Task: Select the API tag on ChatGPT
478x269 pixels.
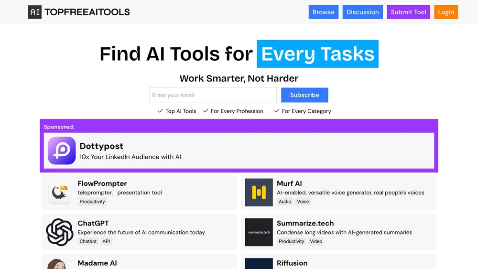Action: click(106, 241)
